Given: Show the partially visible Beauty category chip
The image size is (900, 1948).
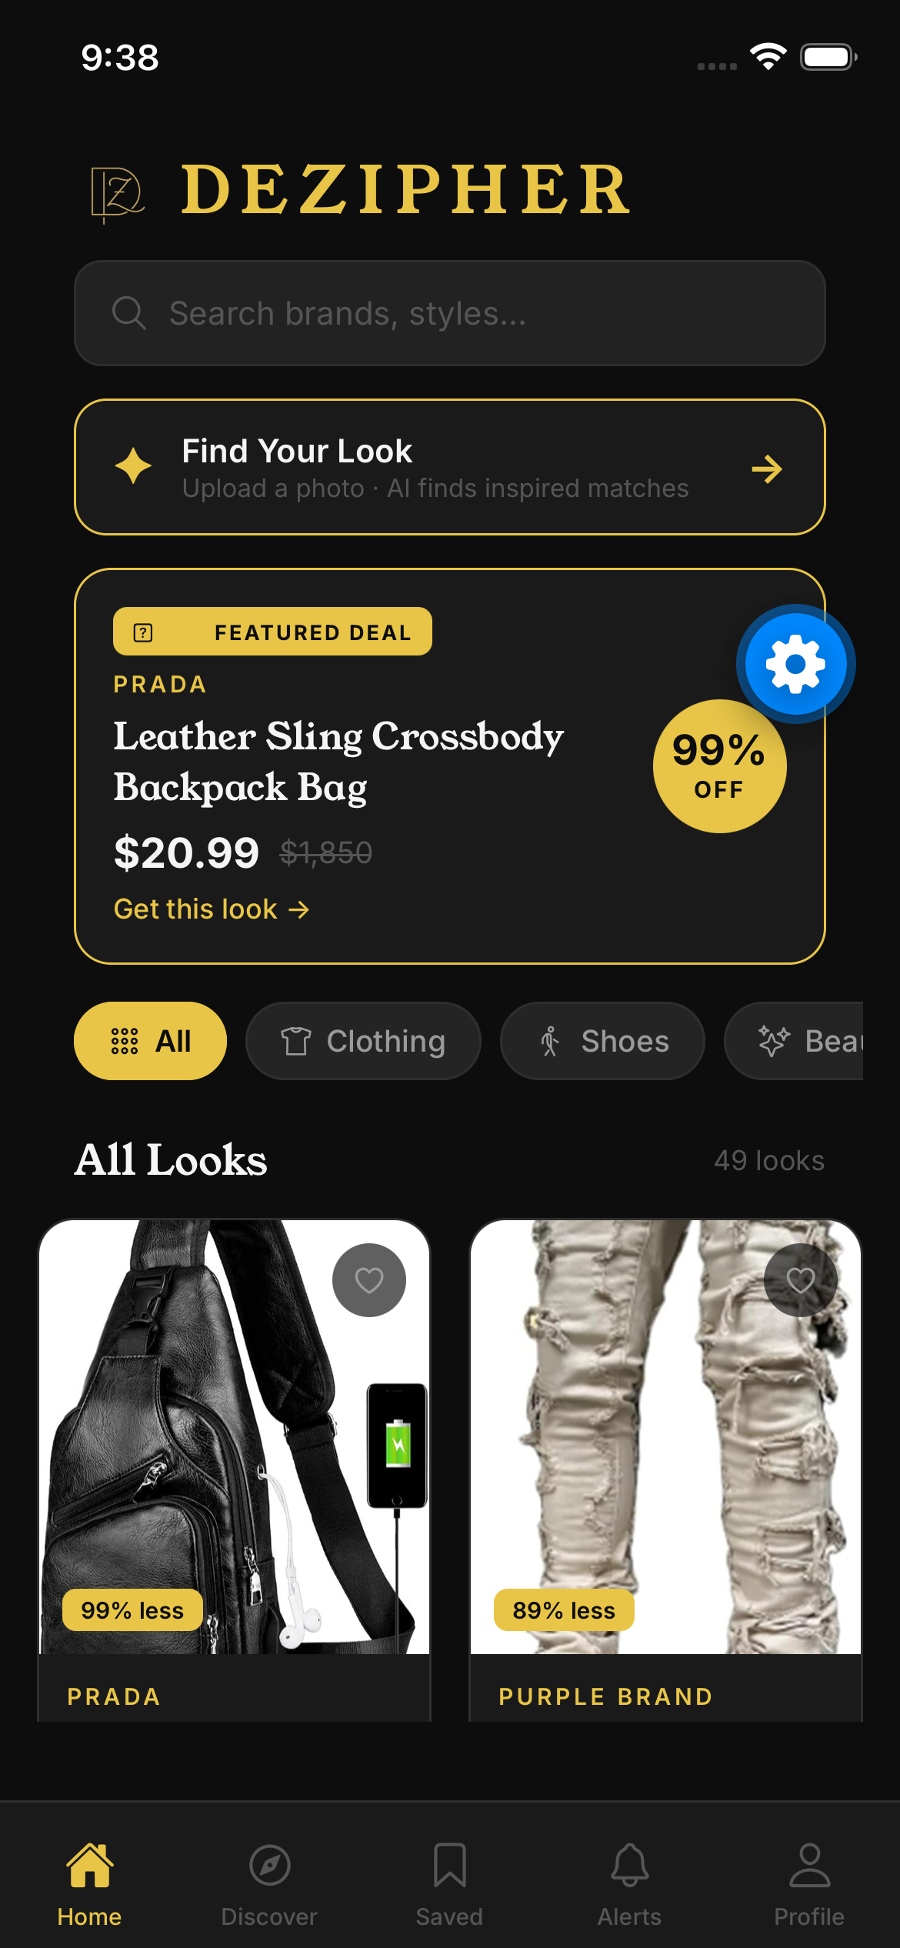Looking at the screenshot, I should coord(794,1041).
